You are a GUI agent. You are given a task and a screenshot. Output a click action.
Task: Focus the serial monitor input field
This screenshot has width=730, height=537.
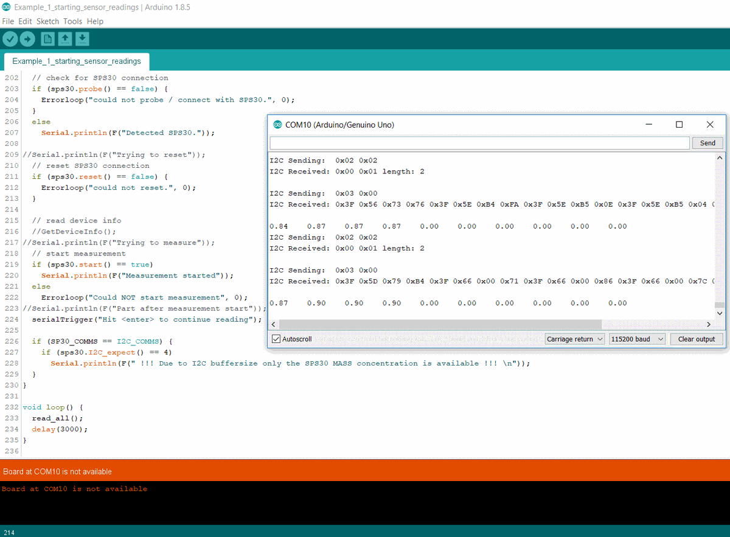(480, 143)
